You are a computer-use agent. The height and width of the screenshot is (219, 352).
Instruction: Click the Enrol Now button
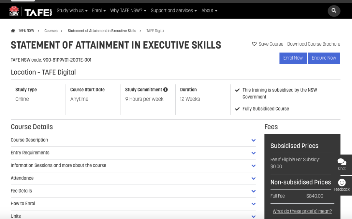coord(293,58)
